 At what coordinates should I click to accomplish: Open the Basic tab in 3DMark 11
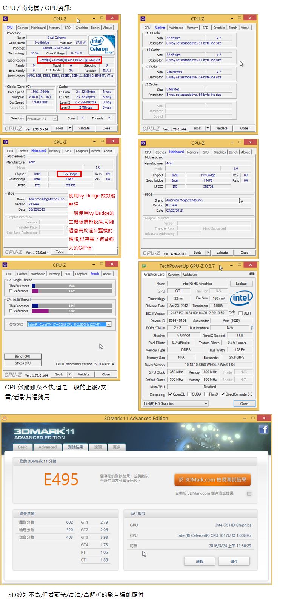tap(23, 447)
